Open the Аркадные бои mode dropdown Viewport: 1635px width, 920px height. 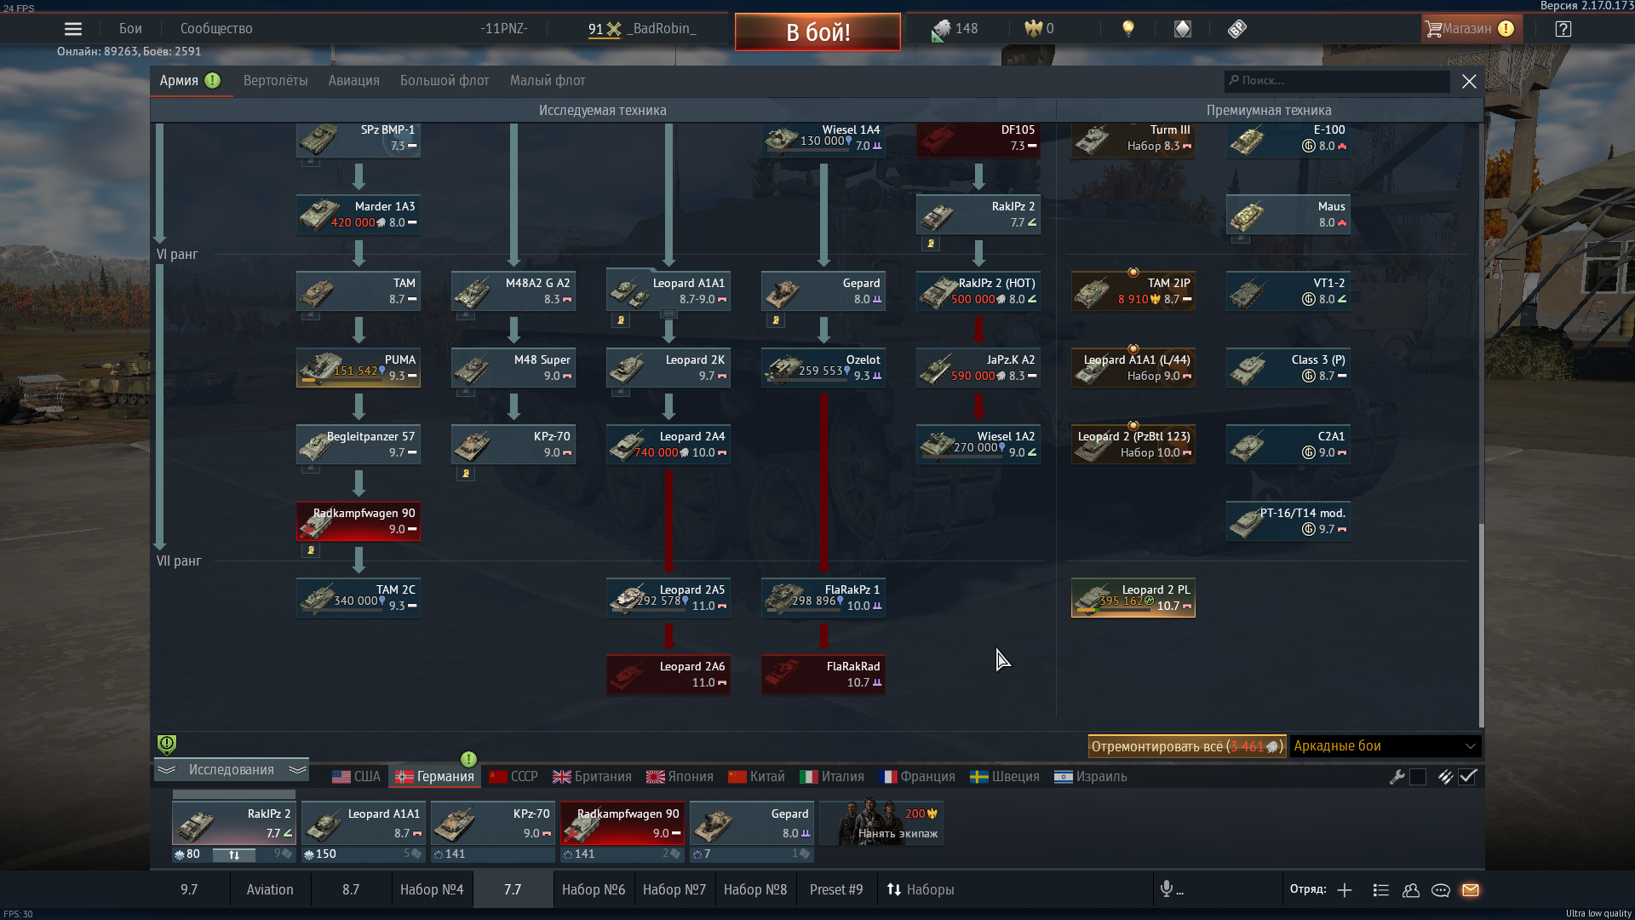coord(1385,746)
